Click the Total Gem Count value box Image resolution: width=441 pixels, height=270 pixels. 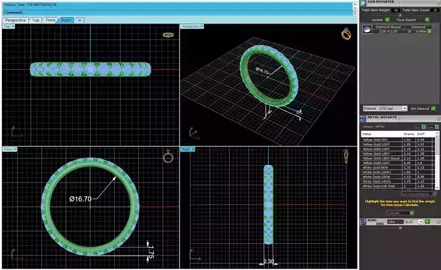tap(434, 10)
